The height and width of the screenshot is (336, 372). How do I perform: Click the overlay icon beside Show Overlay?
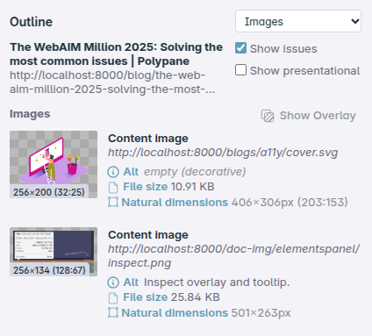pyautogui.click(x=268, y=116)
